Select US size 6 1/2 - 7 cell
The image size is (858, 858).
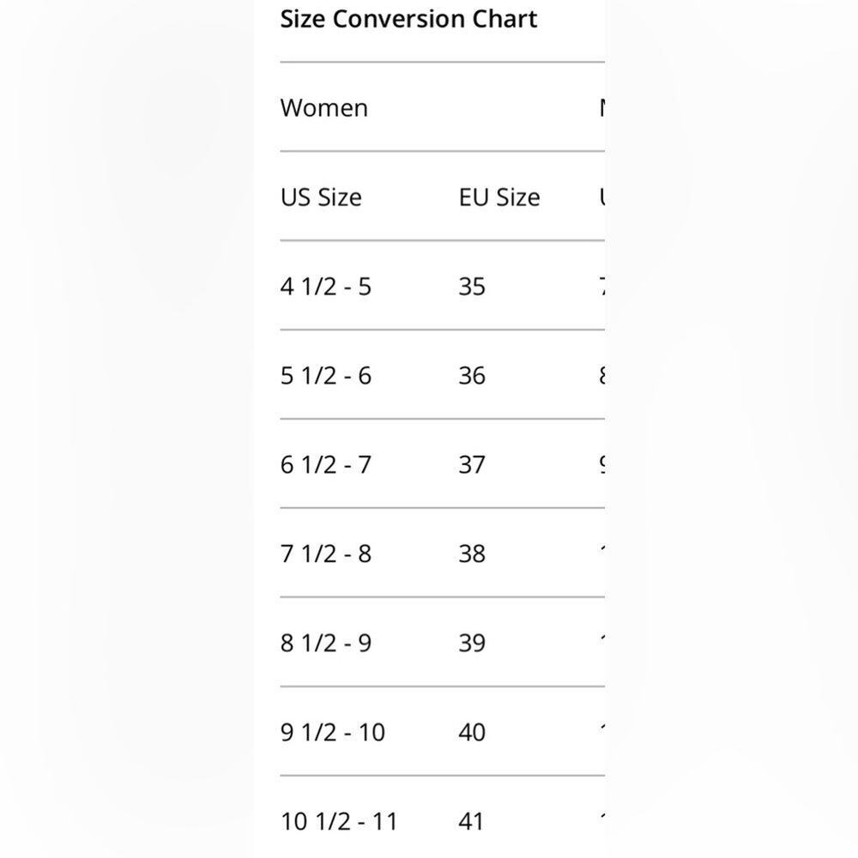(x=325, y=464)
